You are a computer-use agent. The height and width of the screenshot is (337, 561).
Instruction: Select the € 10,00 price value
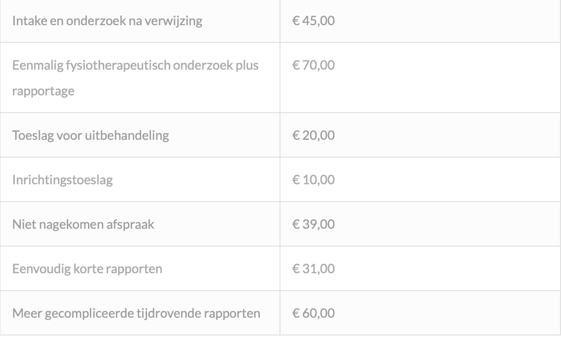314,180
